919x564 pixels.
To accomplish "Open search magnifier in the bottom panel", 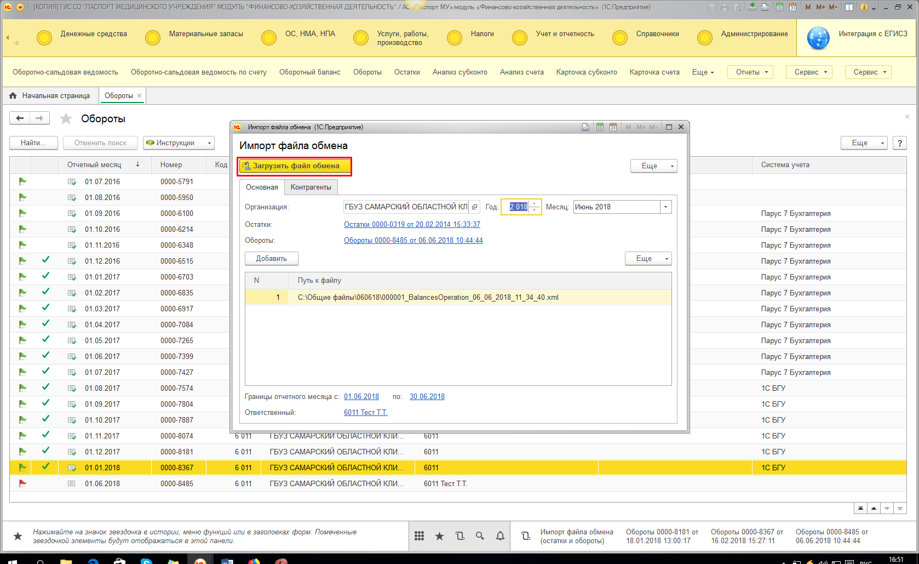I will pyautogui.click(x=480, y=535).
